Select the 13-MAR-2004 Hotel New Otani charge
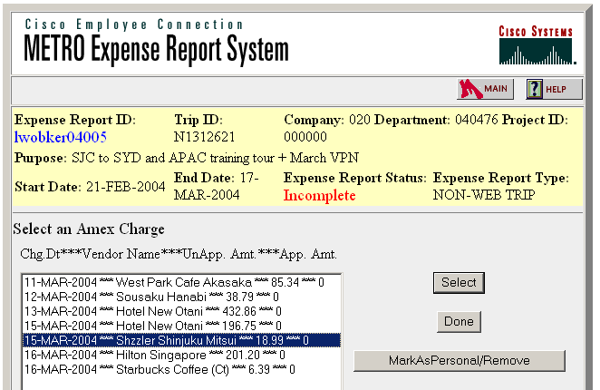 point(181,311)
